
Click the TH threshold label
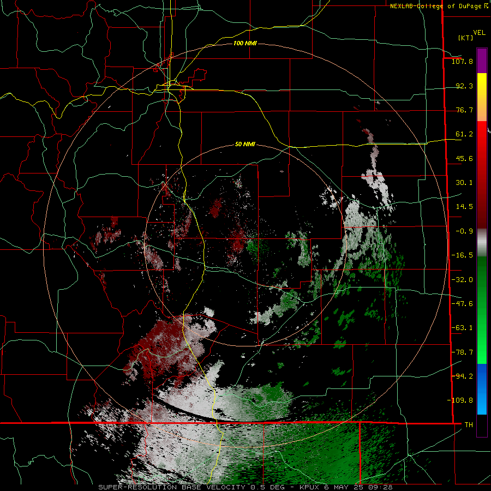(469, 424)
